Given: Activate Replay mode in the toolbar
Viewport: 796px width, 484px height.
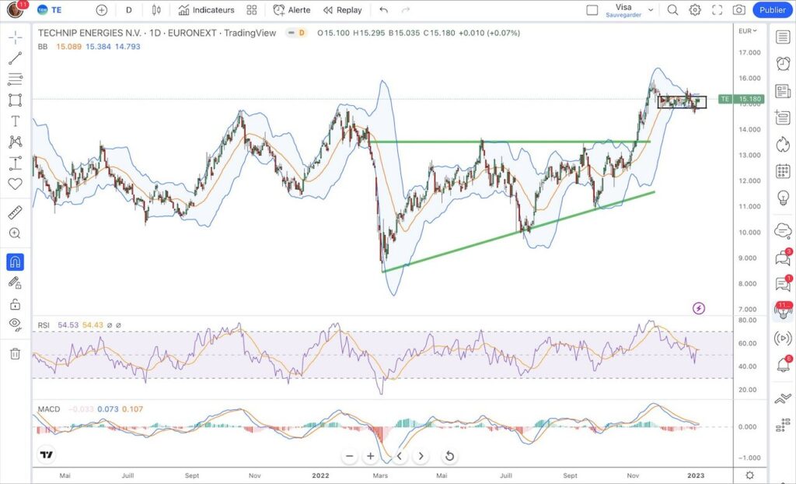Looking at the screenshot, I should pos(342,9).
